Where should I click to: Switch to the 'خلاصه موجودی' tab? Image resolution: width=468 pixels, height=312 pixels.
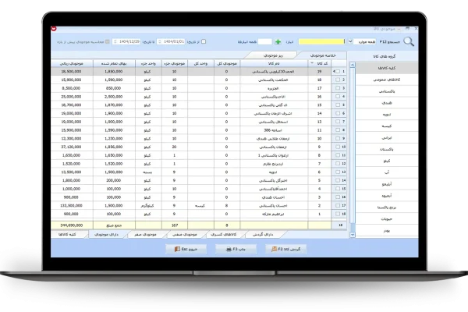[323, 55]
